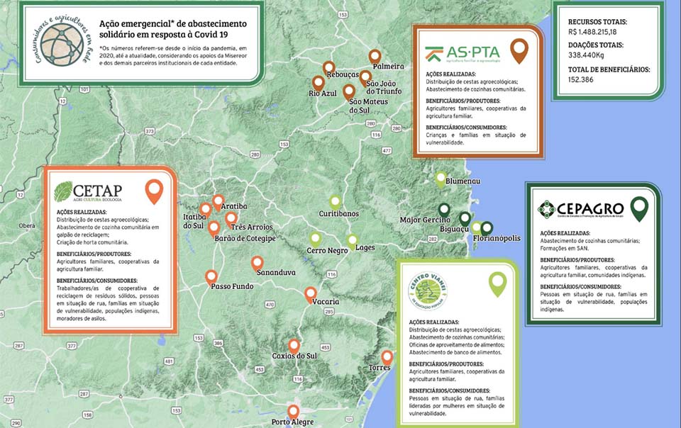This screenshot has width=681, height=428.
Task: Click 'Abastecimento de banco de alimentos.' text
Action: pyautogui.click(x=455, y=353)
